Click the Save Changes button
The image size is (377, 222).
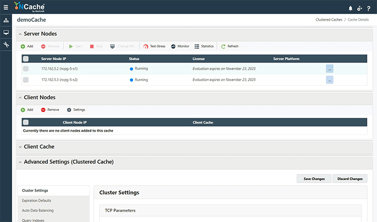click(x=314, y=179)
